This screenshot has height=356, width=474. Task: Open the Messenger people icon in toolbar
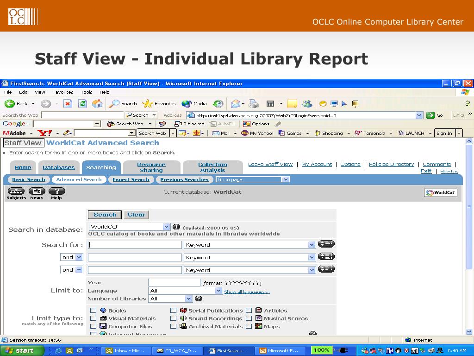coord(307,104)
